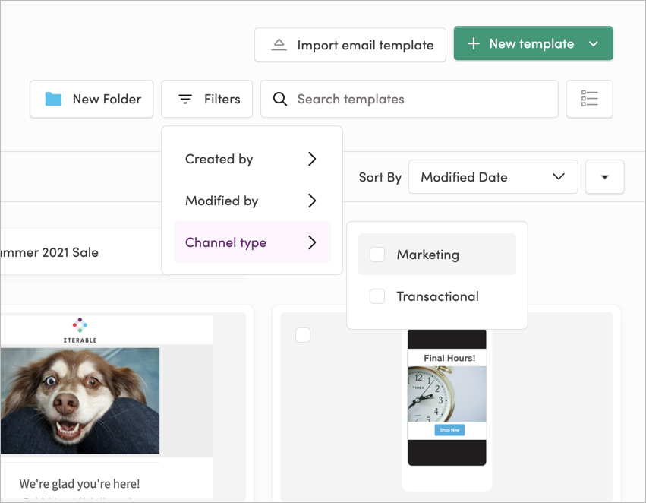The width and height of the screenshot is (646, 503).
Task: Click the Import email template button
Action: [x=350, y=44]
